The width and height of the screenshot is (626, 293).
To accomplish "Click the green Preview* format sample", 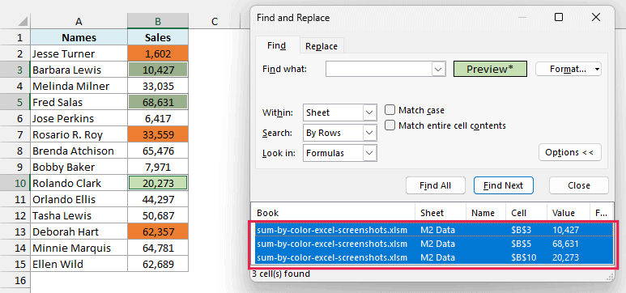I will tap(490, 69).
